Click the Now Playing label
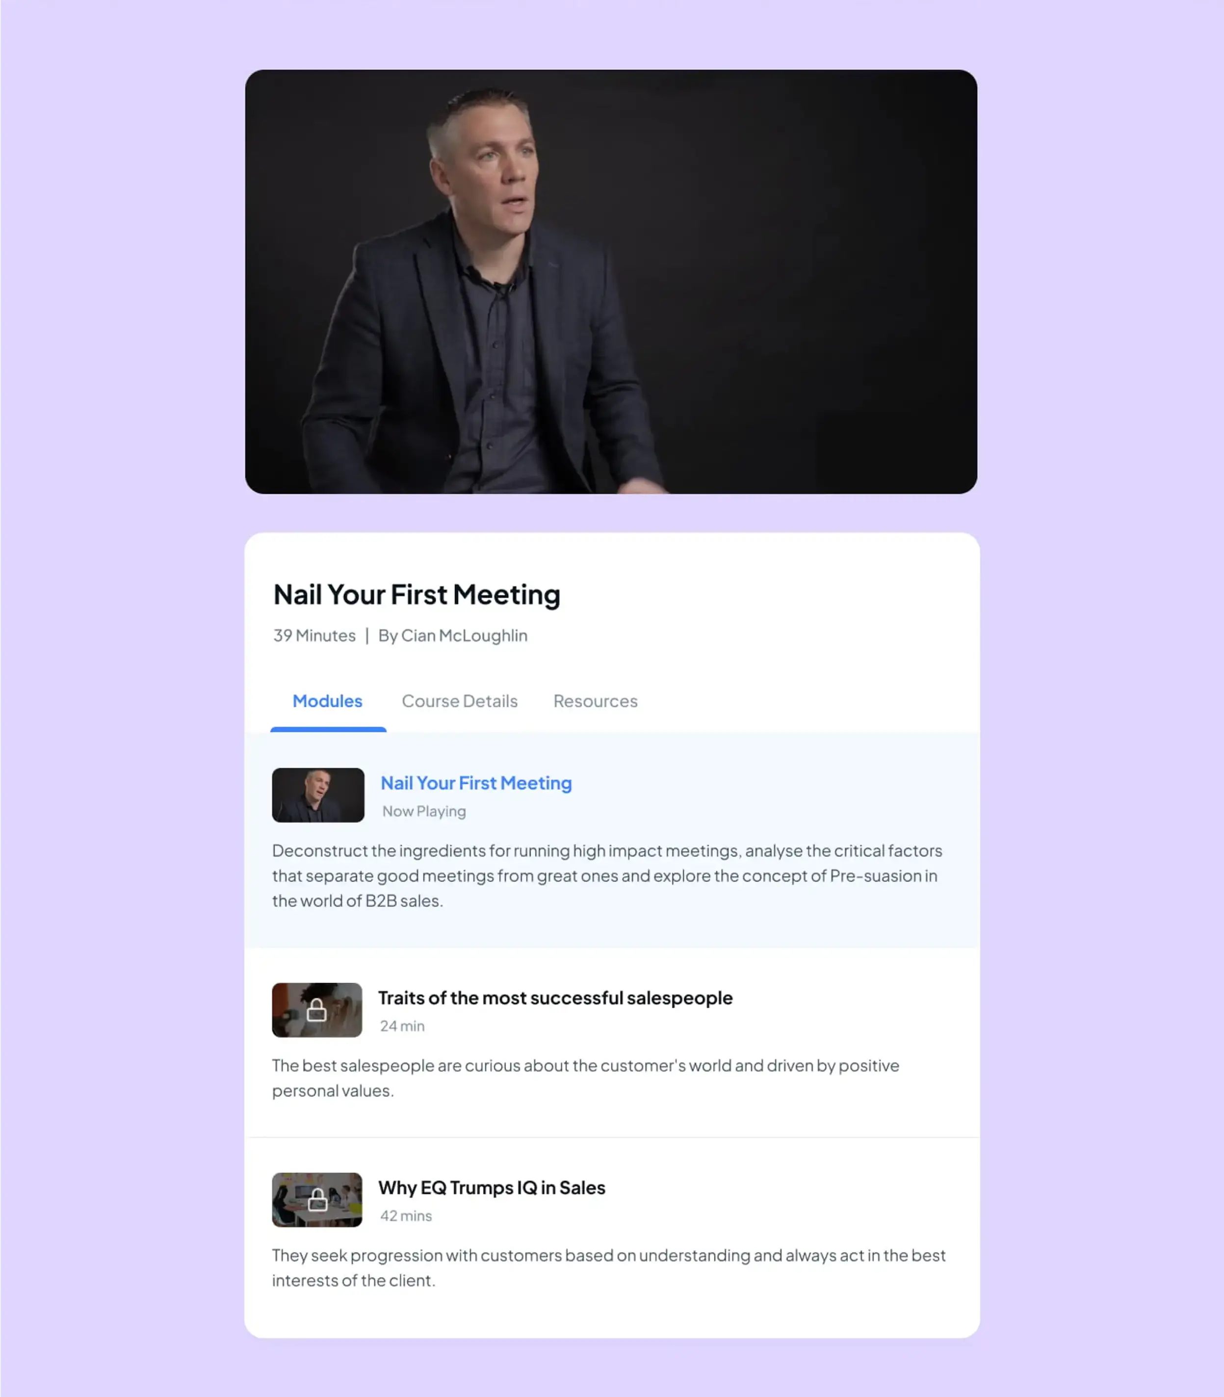The width and height of the screenshot is (1224, 1397). pos(424,812)
